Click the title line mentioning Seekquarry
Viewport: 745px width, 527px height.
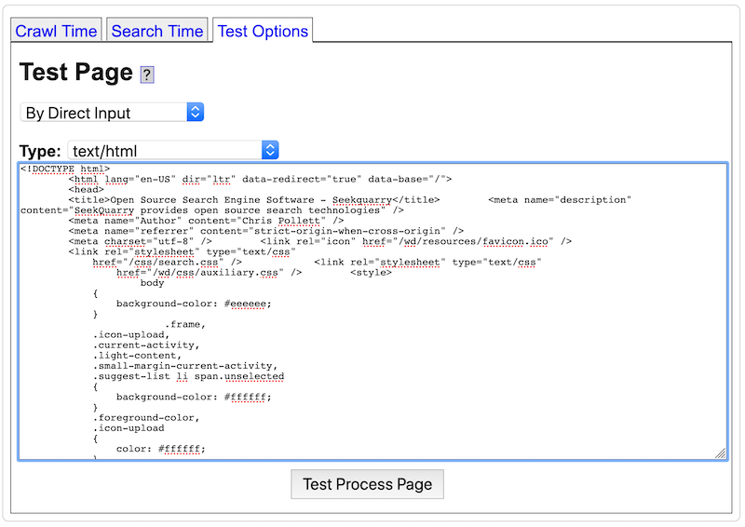click(253, 200)
